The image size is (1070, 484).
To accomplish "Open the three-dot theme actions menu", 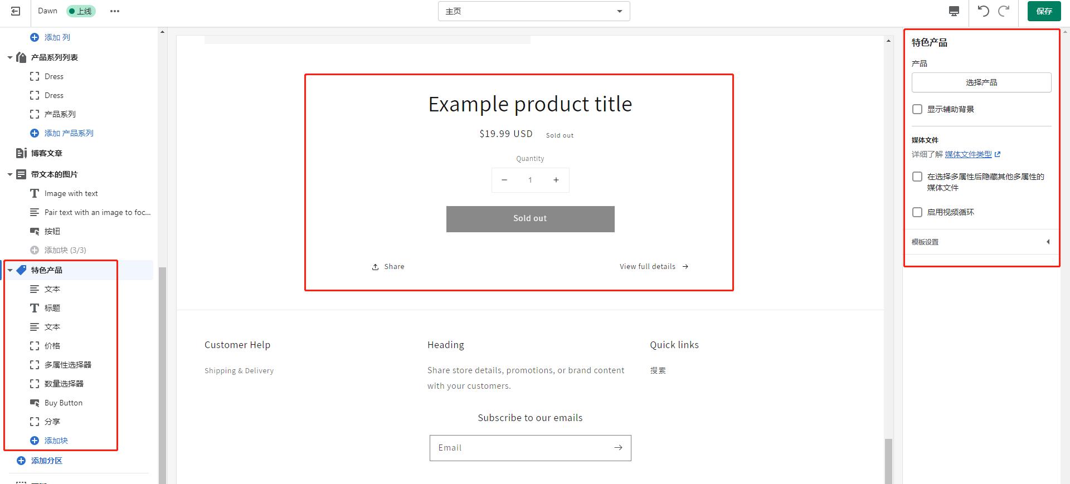I will click(x=115, y=11).
